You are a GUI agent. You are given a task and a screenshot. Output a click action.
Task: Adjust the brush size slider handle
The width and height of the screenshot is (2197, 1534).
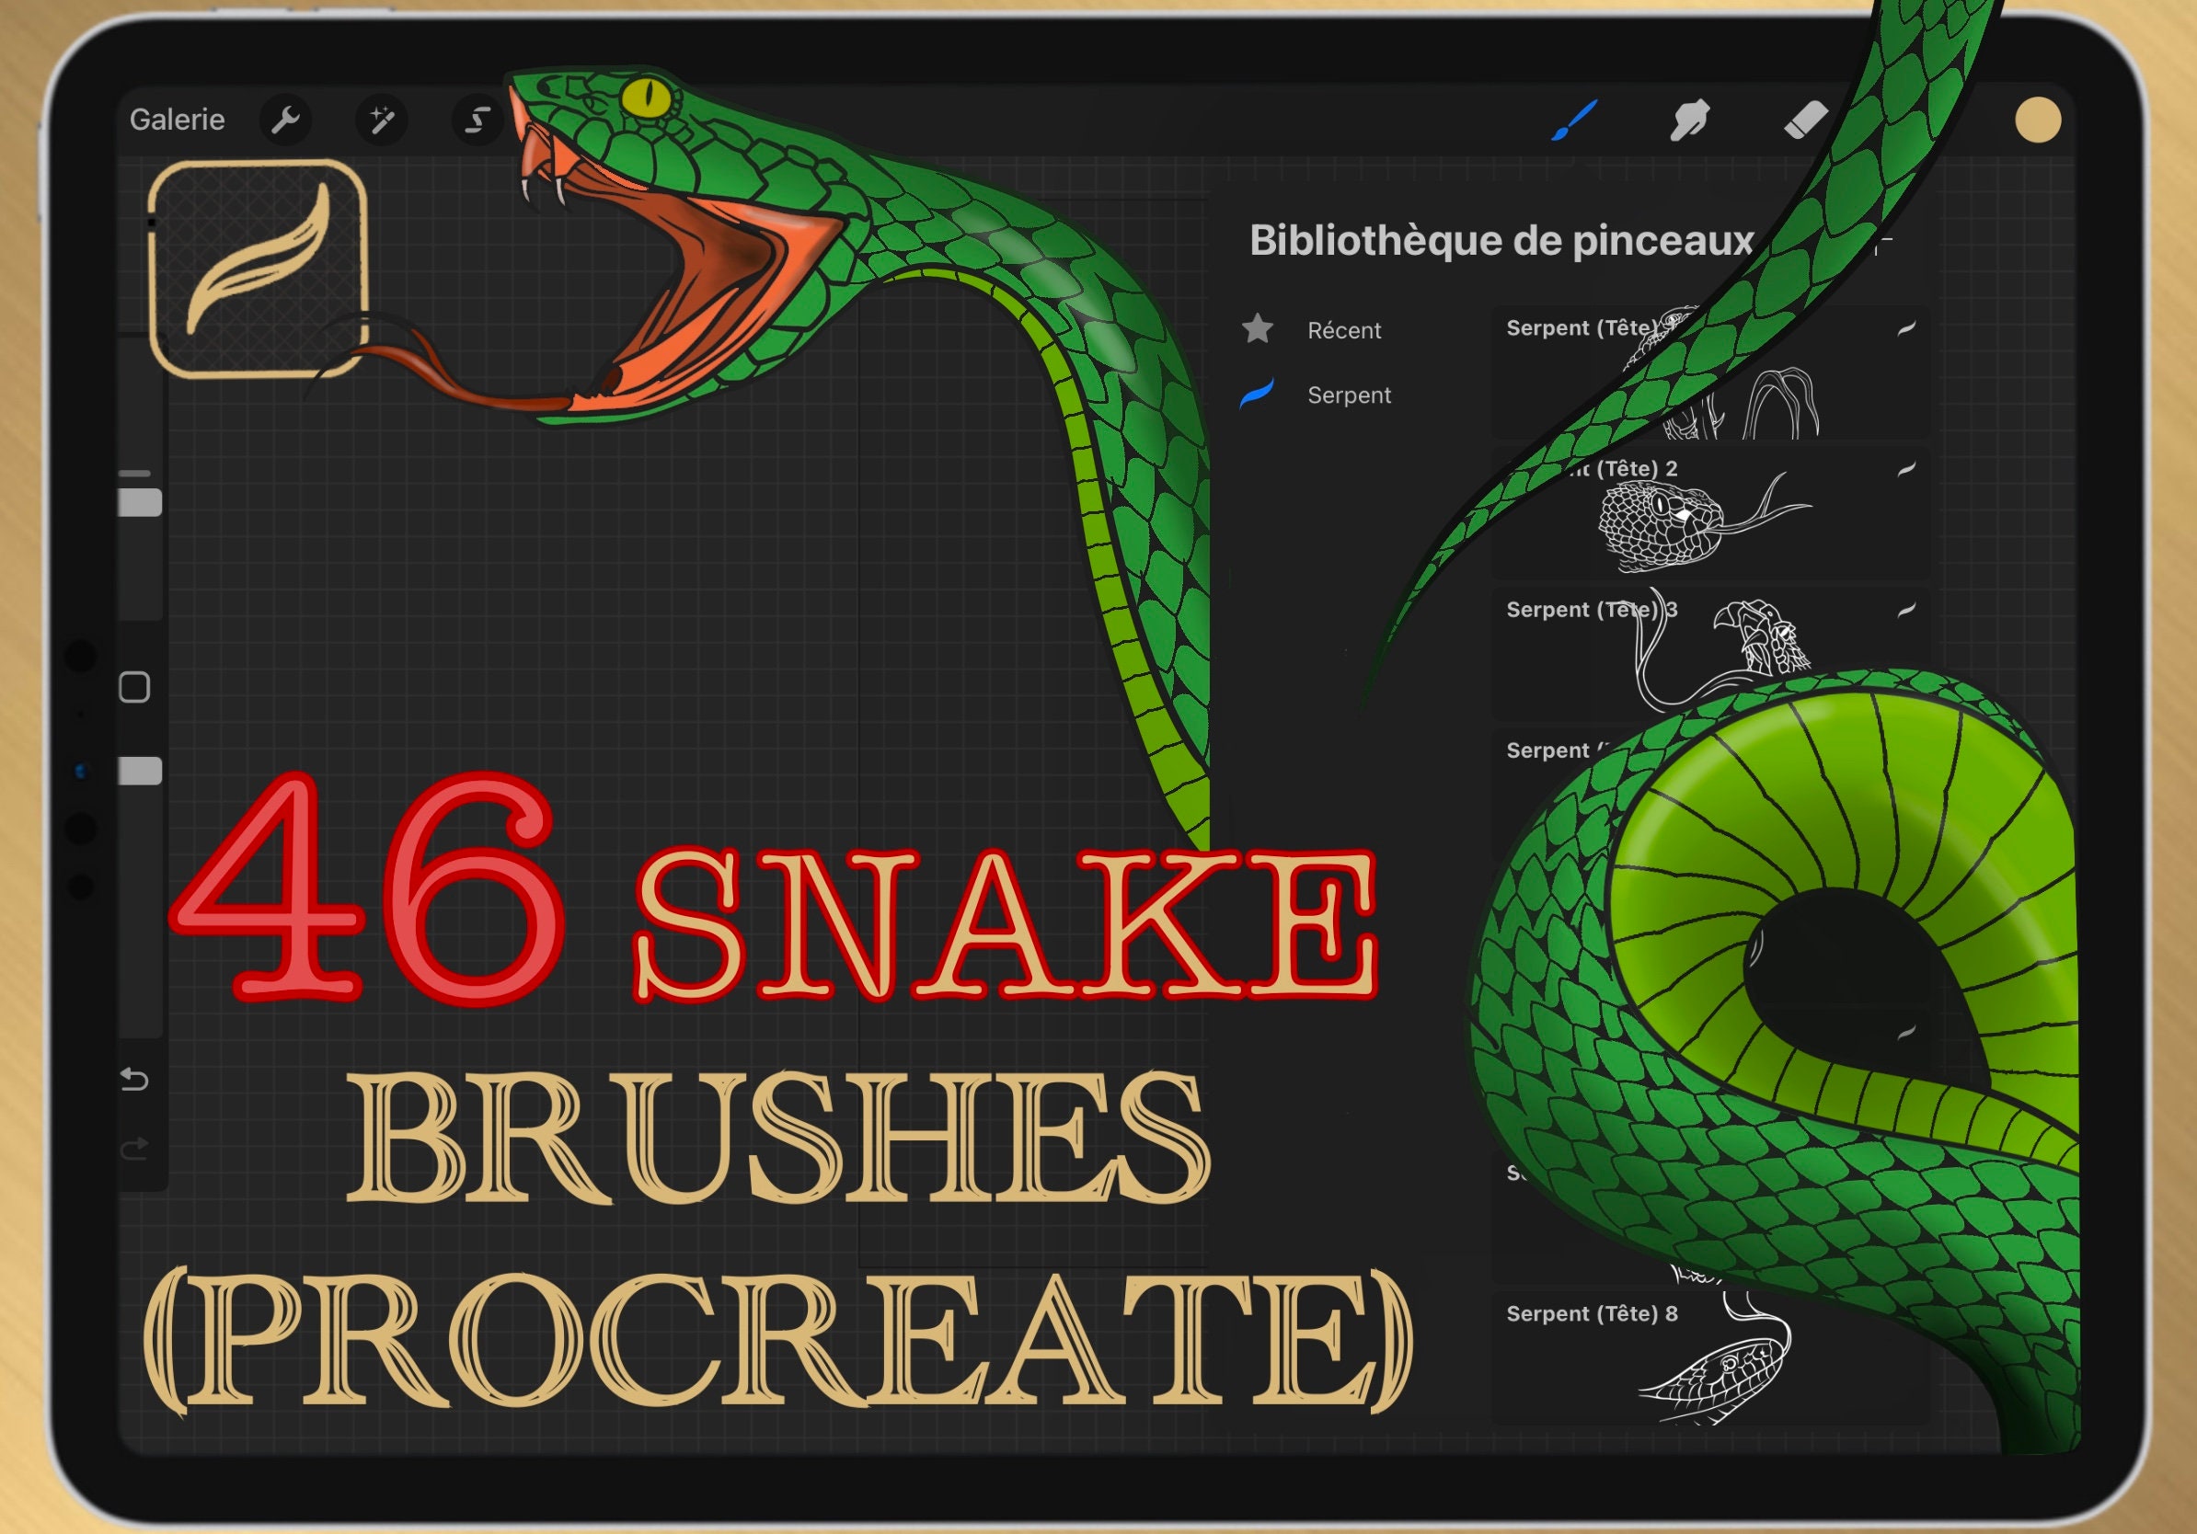[140, 502]
